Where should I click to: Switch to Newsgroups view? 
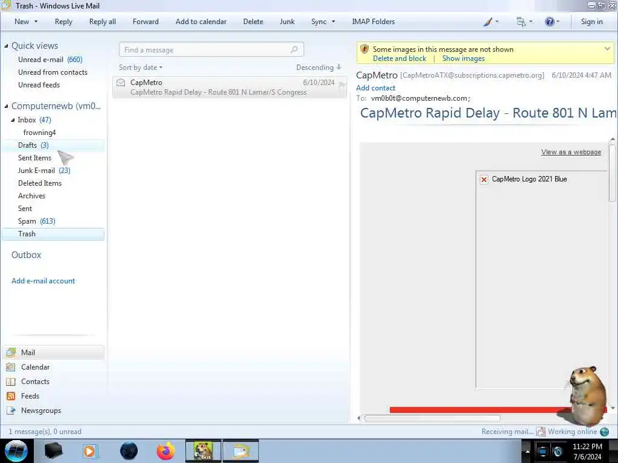(x=34, y=411)
